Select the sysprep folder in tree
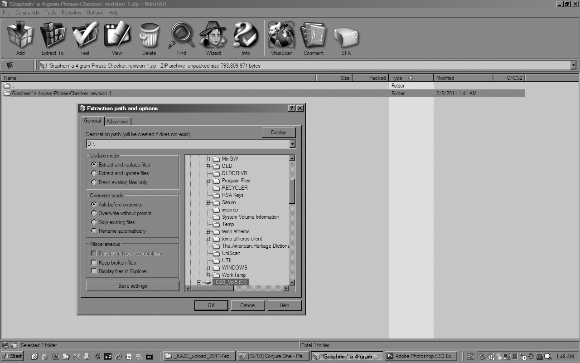 (x=230, y=210)
